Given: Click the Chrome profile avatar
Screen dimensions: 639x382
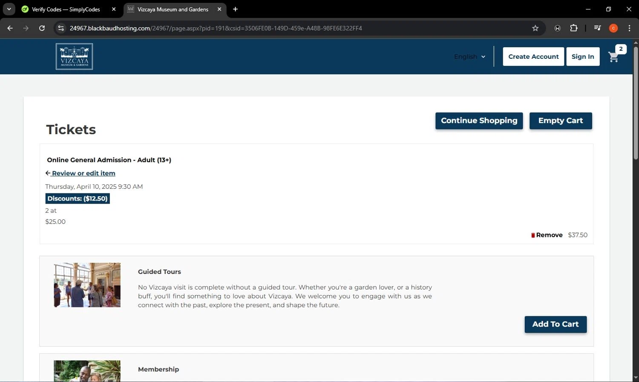Looking at the screenshot, I should (x=613, y=28).
